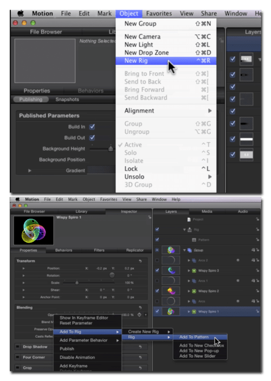Click the lock icon on the Pattern row
This screenshot has height=381, width=271.
click(257, 240)
